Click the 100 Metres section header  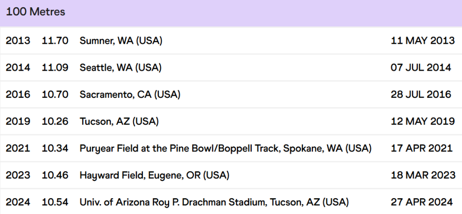[x=36, y=12]
